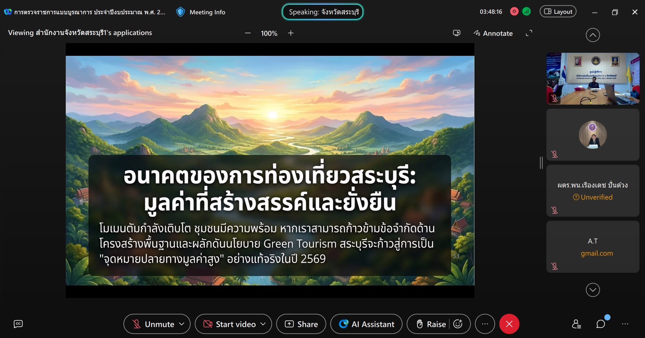This screenshot has height=338, width=645.
Task: Expand video options arrow next to Start video
Action: click(263, 324)
